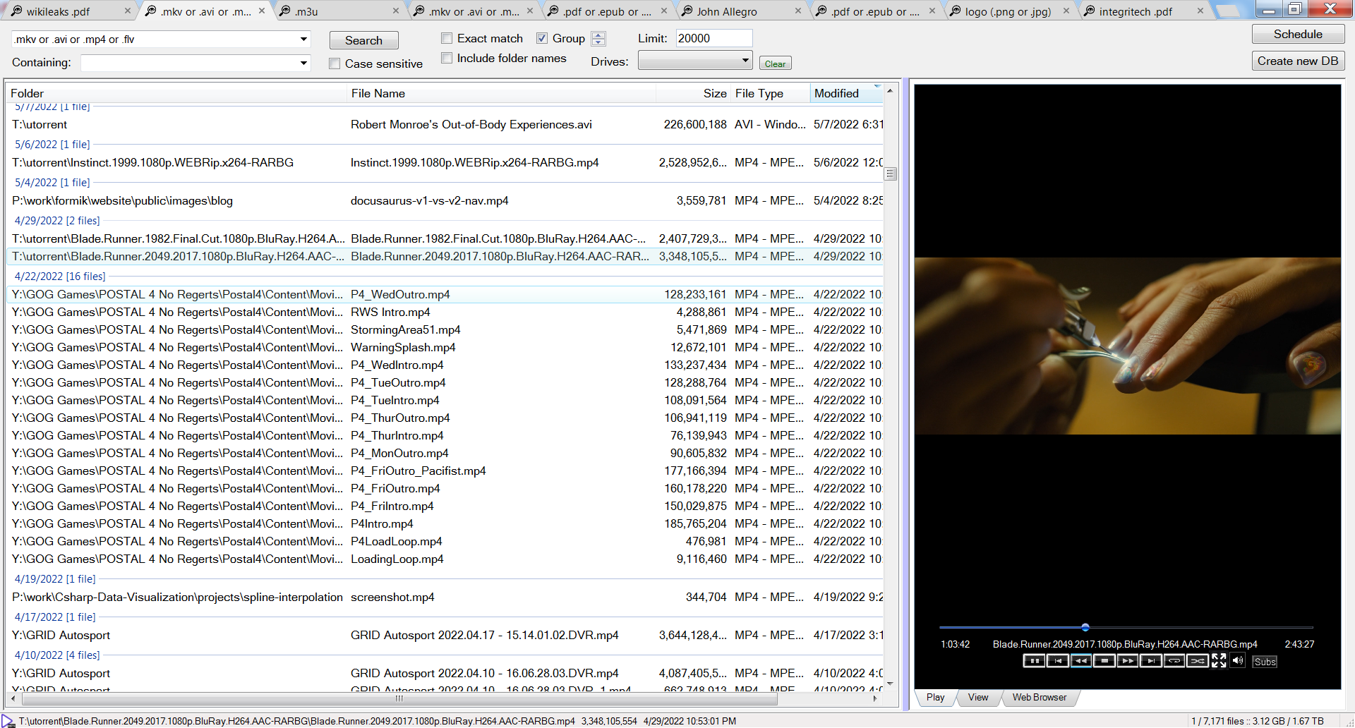Collapse the 4/22/2022 [16 files] group

click(60, 277)
